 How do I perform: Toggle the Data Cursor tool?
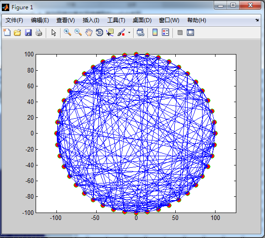pyautogui.click(x=110, y=32)
